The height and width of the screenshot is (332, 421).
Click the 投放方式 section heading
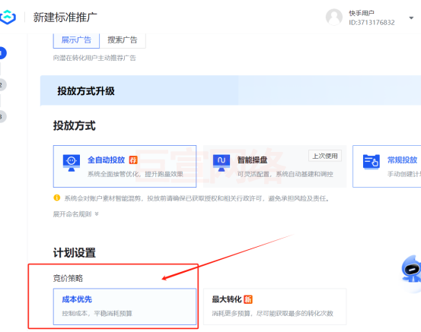[x=75, y=125]
